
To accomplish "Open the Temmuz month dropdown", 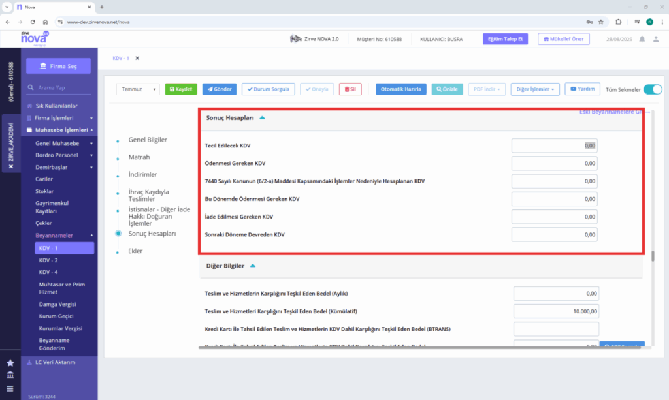I will 138,89.
